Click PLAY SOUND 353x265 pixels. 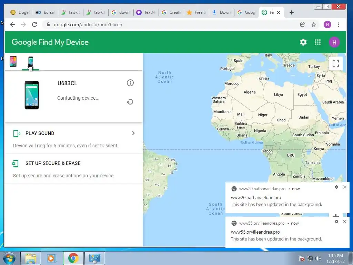[x=40, y=133]
